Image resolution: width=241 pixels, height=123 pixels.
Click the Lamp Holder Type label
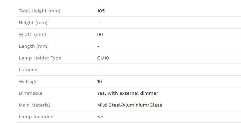40,58
